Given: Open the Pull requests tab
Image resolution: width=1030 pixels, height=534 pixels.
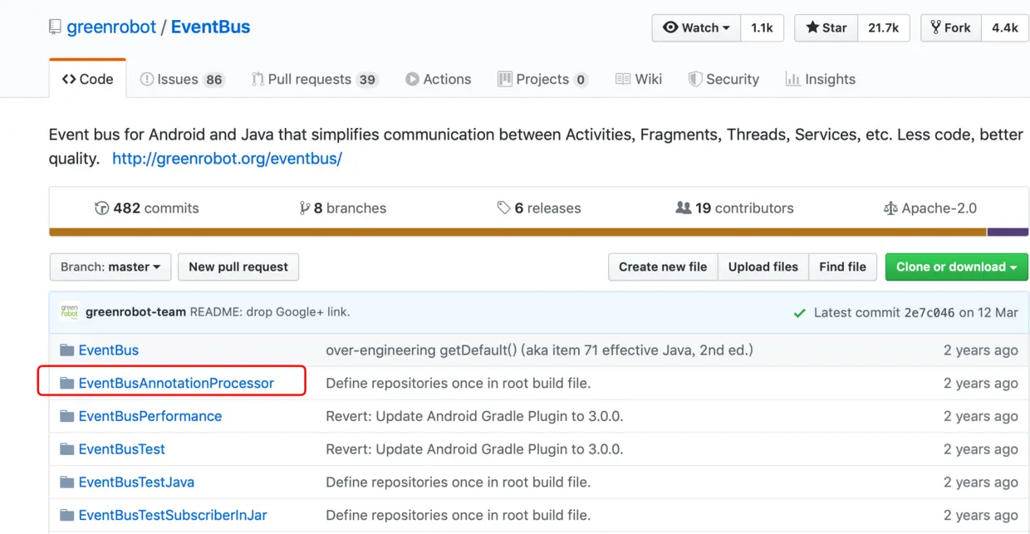Looking at the screenshot, I should 314,80.
